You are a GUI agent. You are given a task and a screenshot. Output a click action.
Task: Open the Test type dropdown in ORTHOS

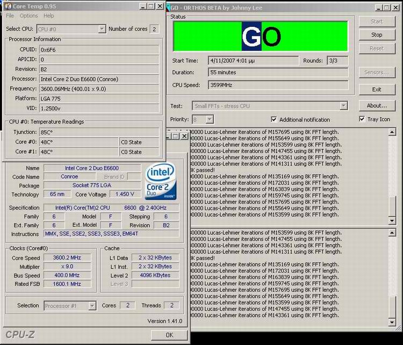coord(343,106)
